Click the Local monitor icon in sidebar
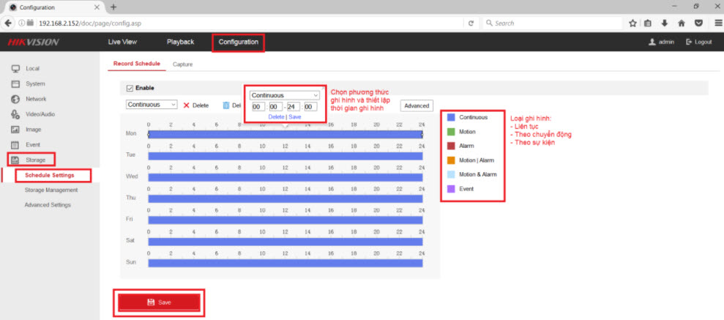 tap(15, 68)
